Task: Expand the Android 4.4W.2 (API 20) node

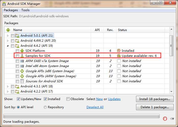Action: point(8,41)
